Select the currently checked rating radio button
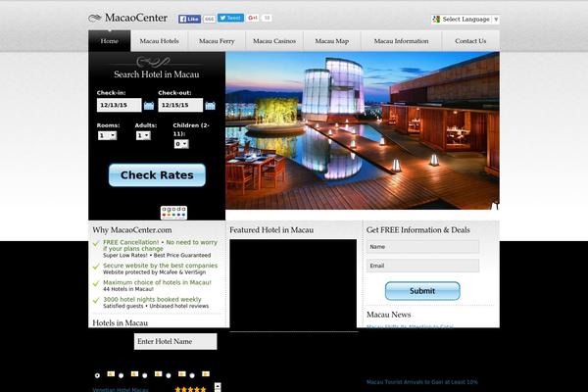 click(x=97, y=375)
